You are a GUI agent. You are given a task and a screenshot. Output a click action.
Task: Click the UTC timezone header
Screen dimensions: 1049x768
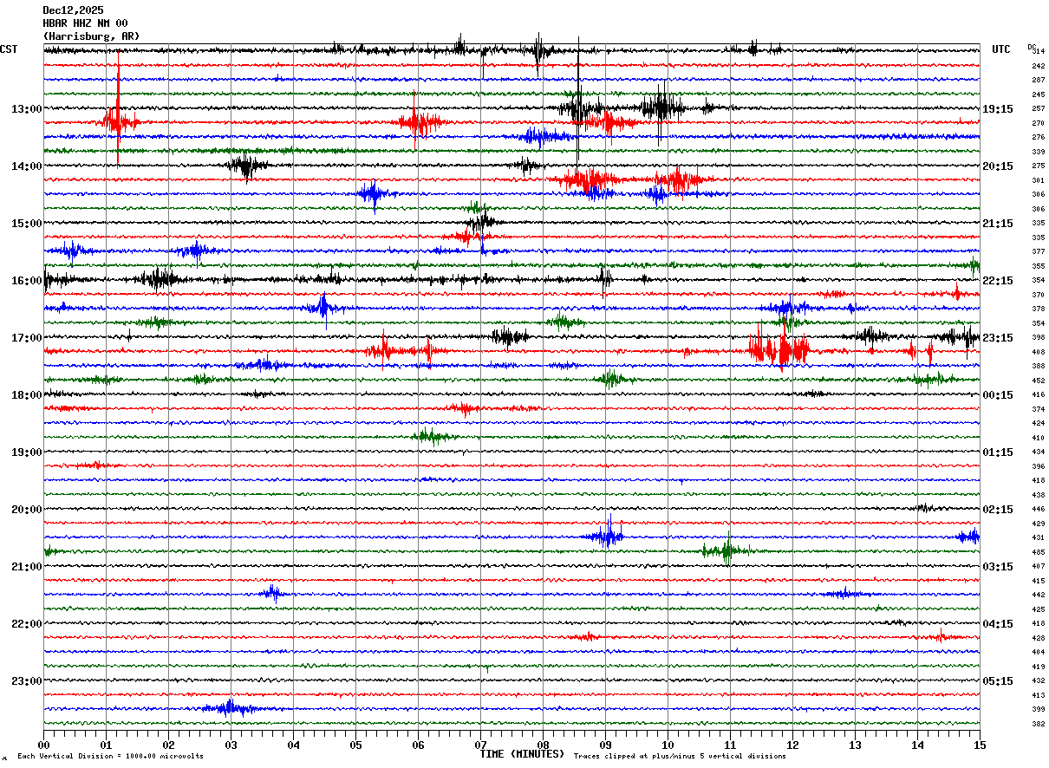[x=1001, y=49]
